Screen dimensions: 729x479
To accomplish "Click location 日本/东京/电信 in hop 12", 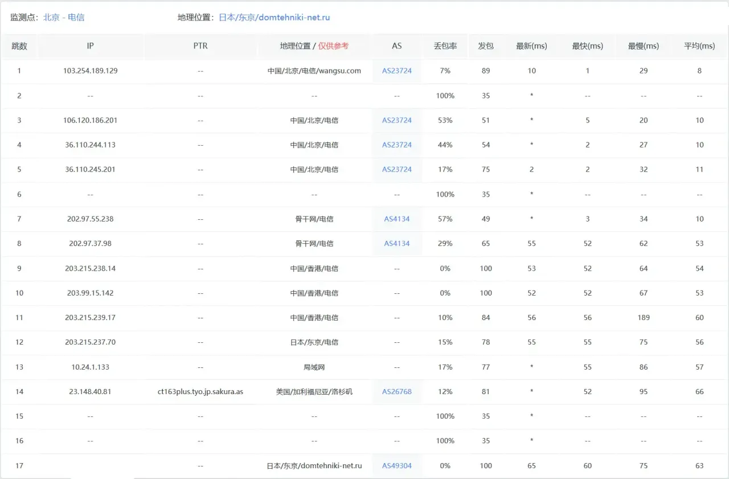I will tap(314, 342).
